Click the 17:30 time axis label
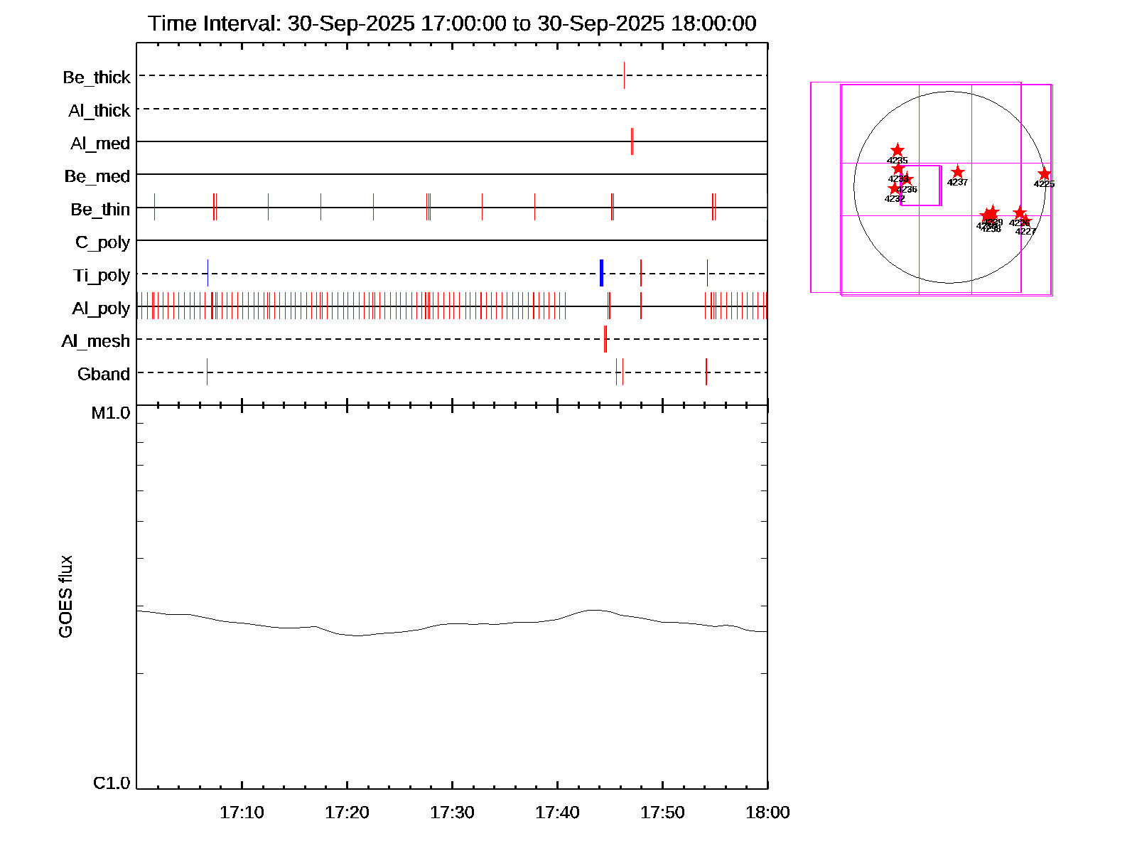Viewport: 1137px width, 853px height. coord(452,812)
